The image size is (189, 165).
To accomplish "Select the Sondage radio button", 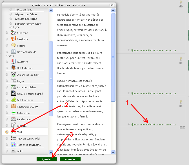I will point(7,125).
